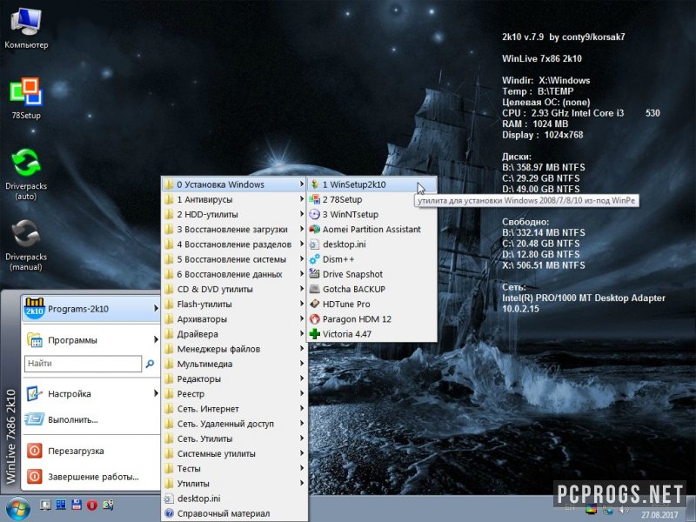Image resolution: width=696 pixels, height=522 pixels.
Task: Launch HDTune Pro
Action: coord(371,304)
